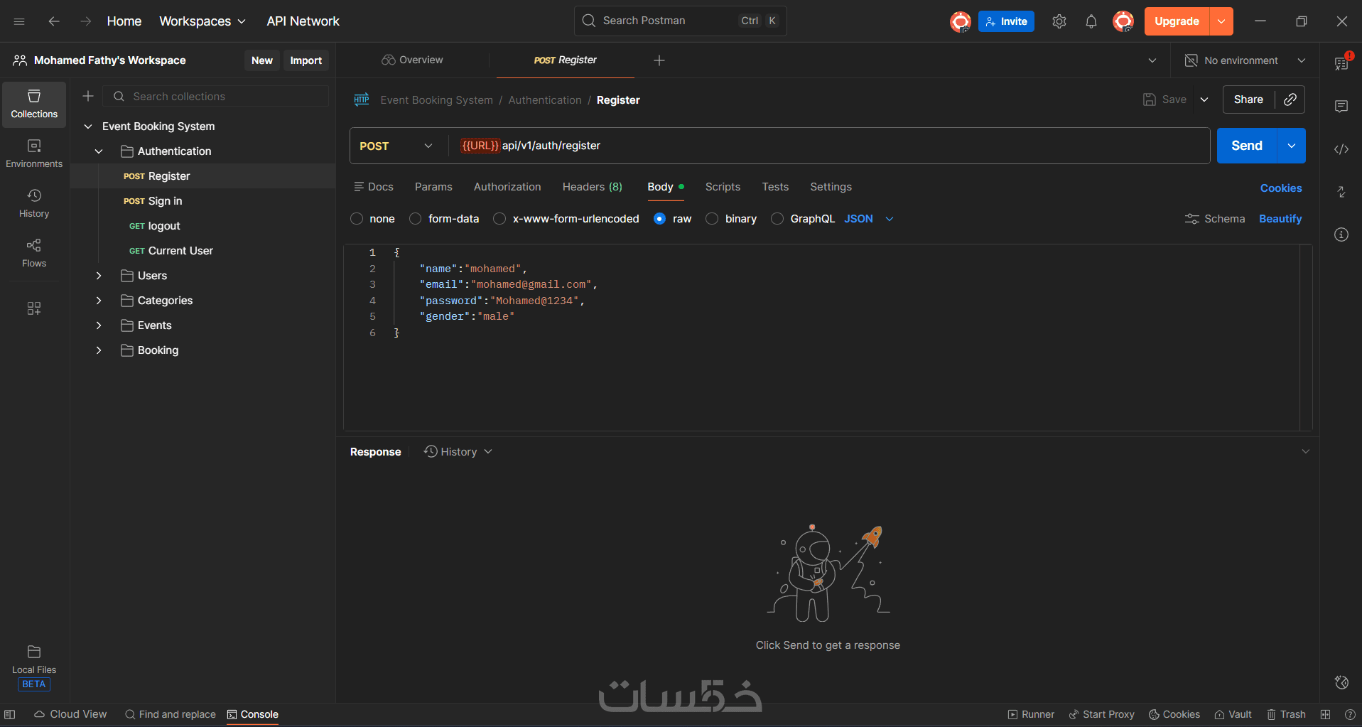Image resolution: width=1362 pixels, height=727 pixels.
Task: Select the form-data body type radio
Action: (x=416, y=219)
